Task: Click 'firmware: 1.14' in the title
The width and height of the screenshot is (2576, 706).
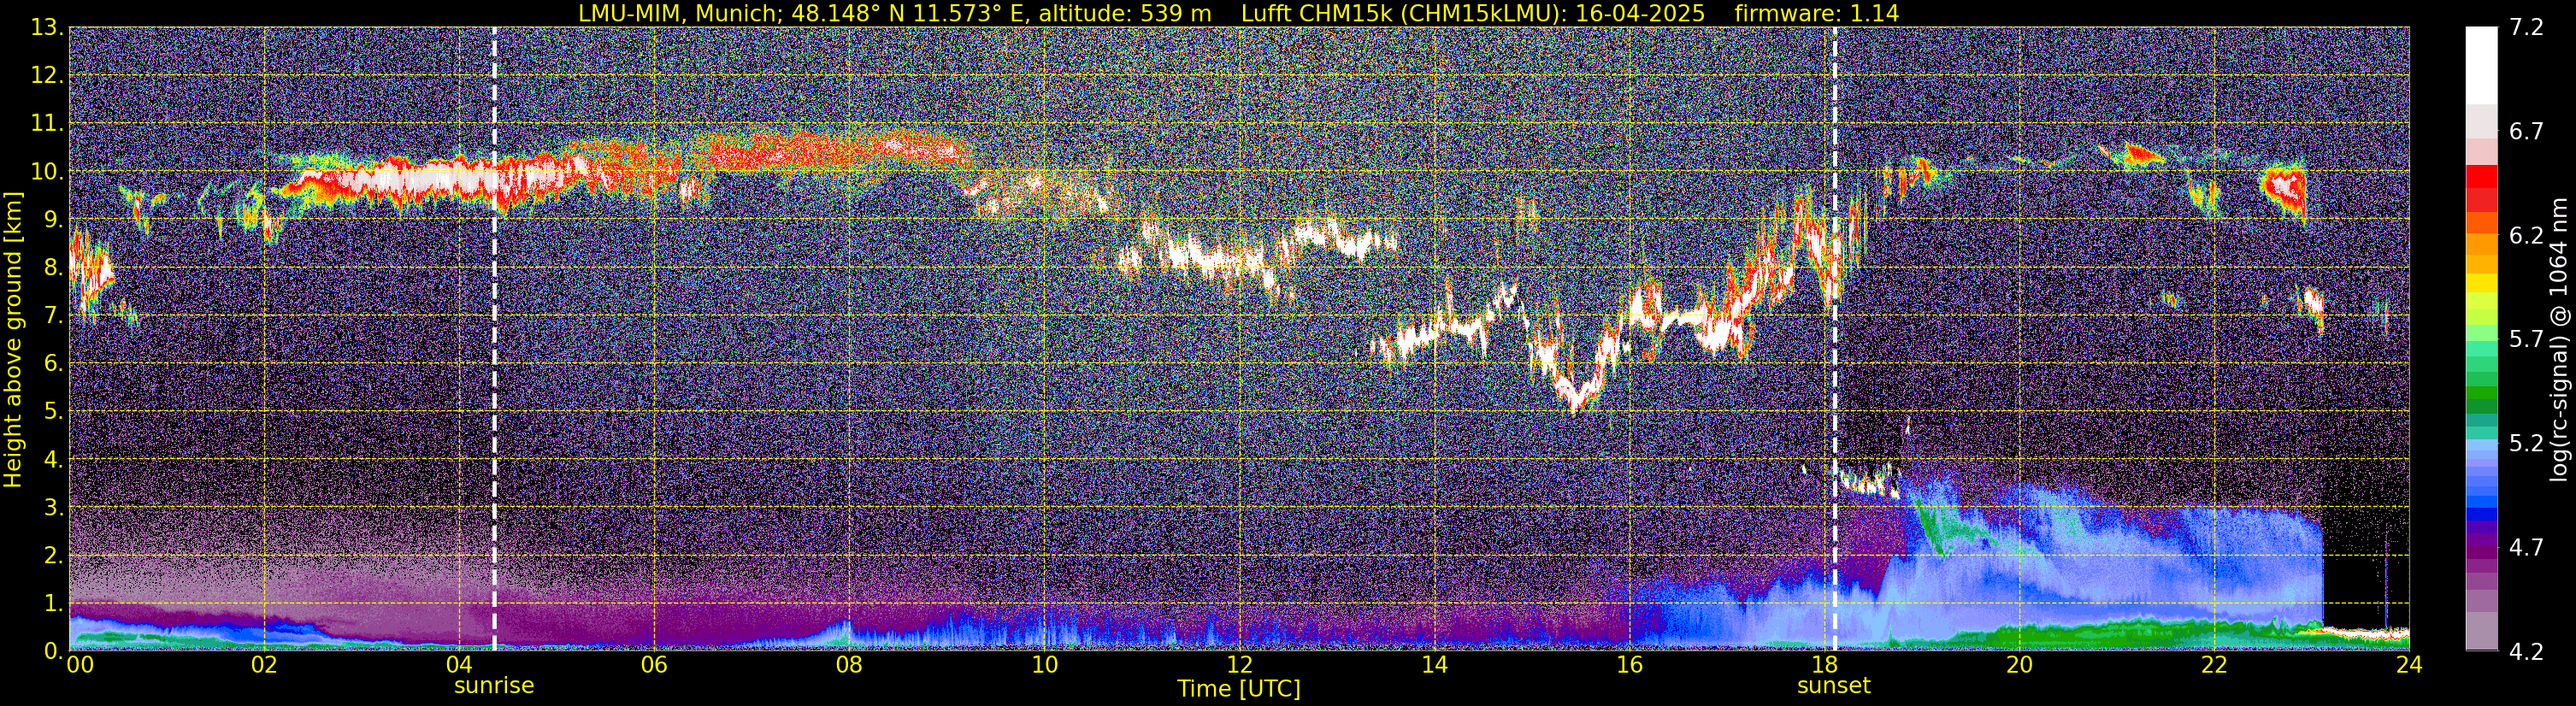Action: pyautogui.click(x=1816, y=13)
